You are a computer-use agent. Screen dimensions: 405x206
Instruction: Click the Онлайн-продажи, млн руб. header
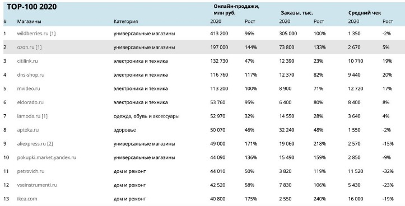pos(236,10)
